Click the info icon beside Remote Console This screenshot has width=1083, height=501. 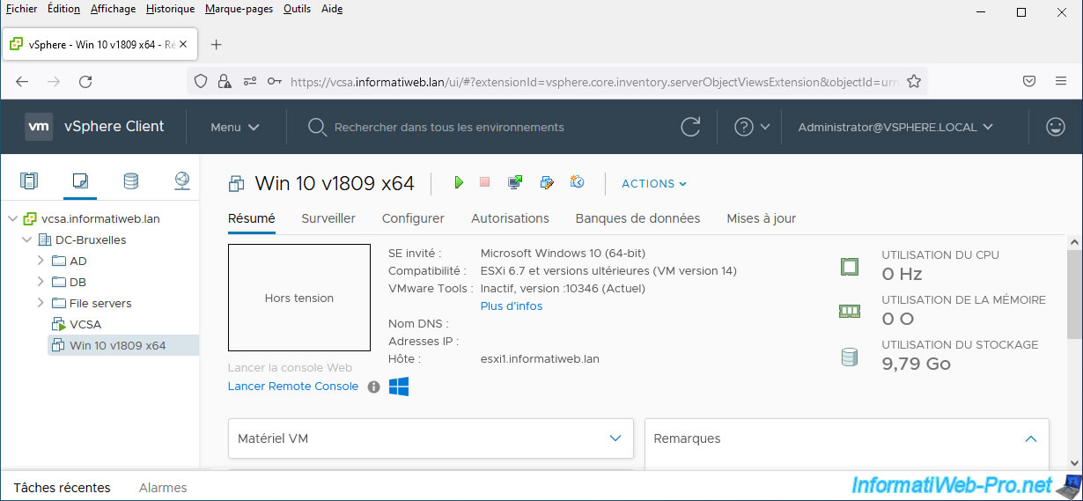373,387
